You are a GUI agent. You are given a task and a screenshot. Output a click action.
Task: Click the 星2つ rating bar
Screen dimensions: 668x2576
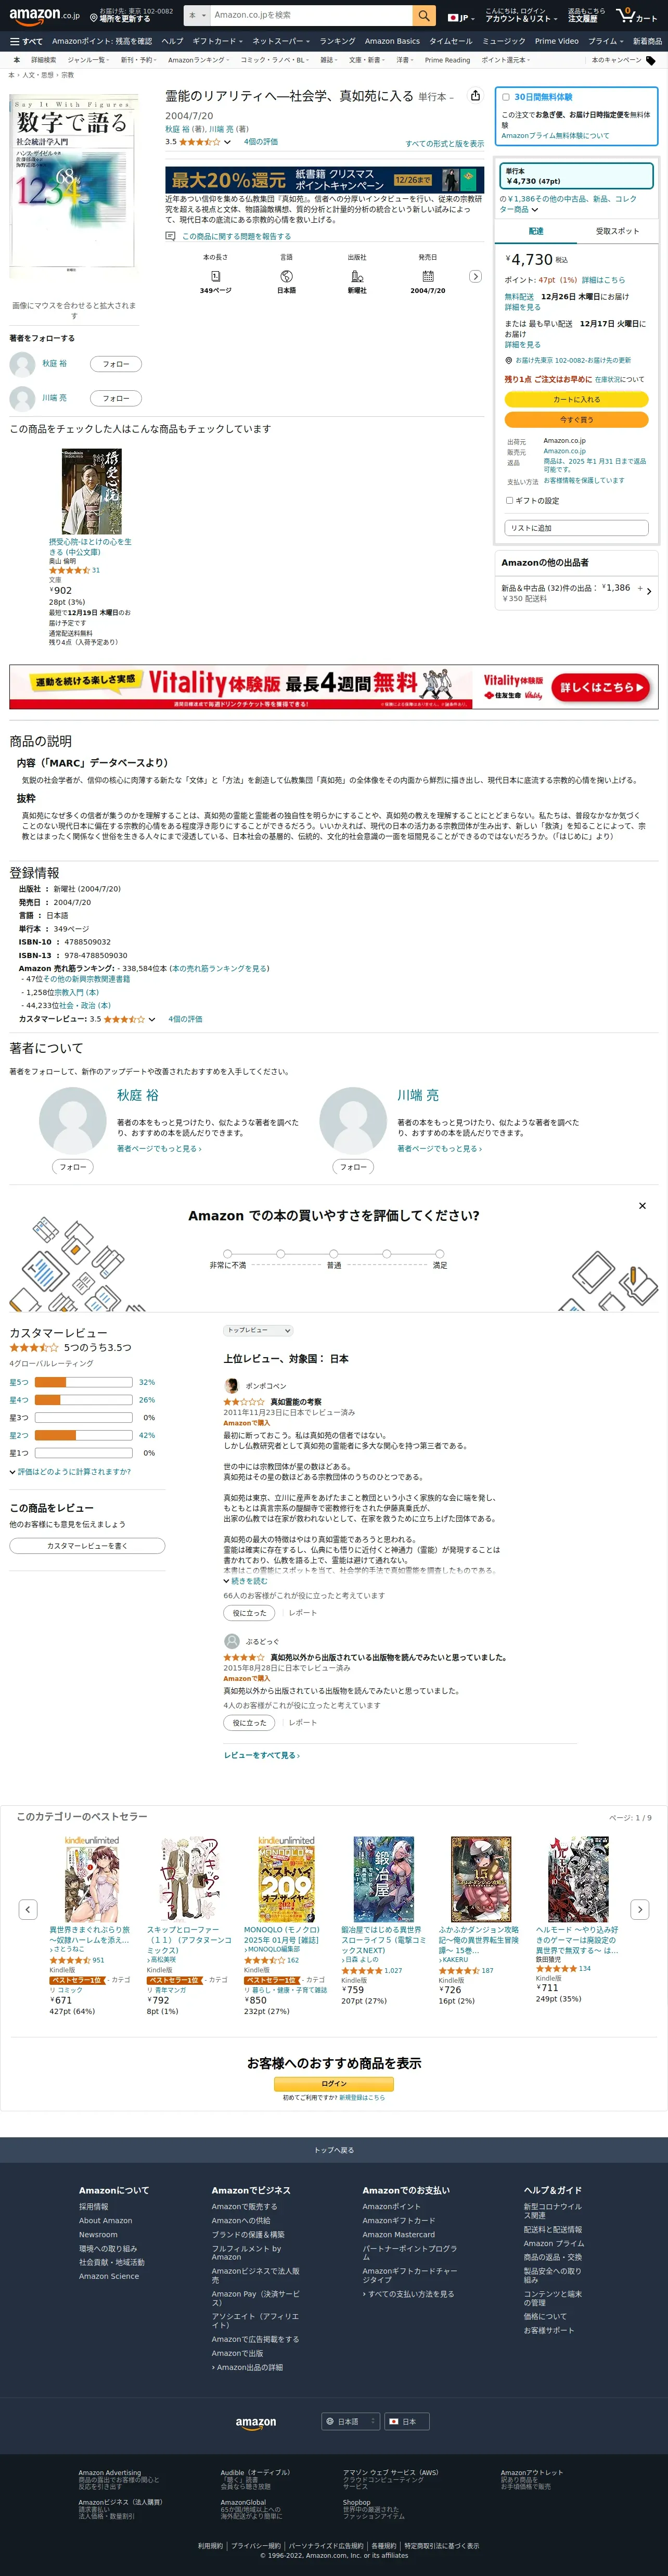pyautogui.click(x=83, y=1435)
